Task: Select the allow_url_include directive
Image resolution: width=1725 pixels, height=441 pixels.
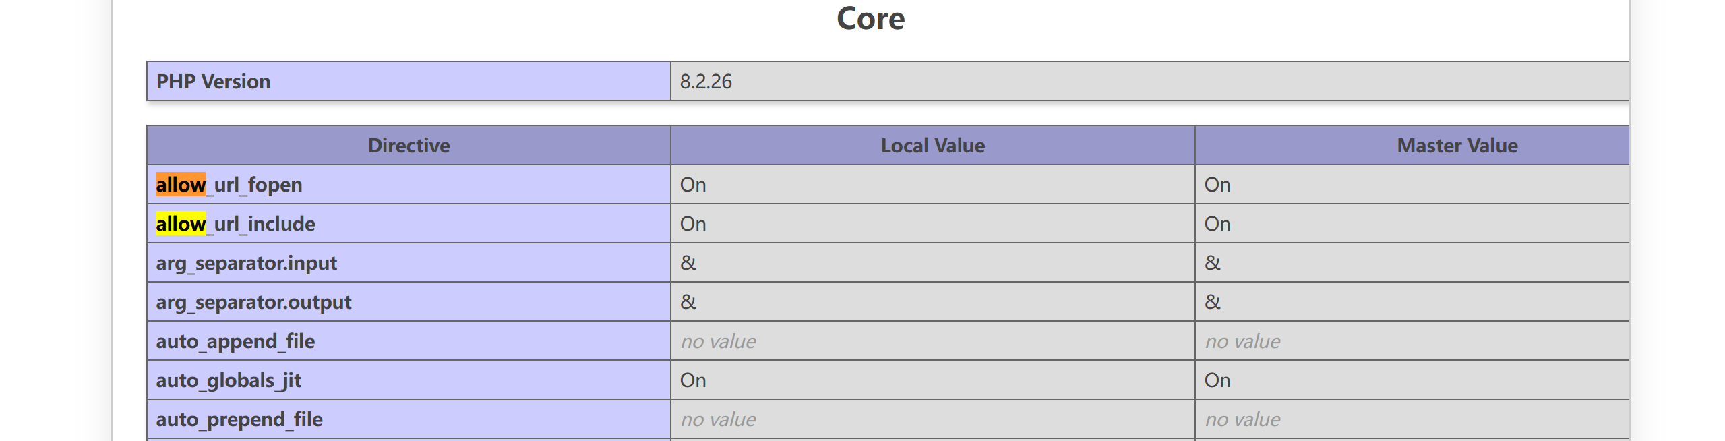Action: pos(235,224)
